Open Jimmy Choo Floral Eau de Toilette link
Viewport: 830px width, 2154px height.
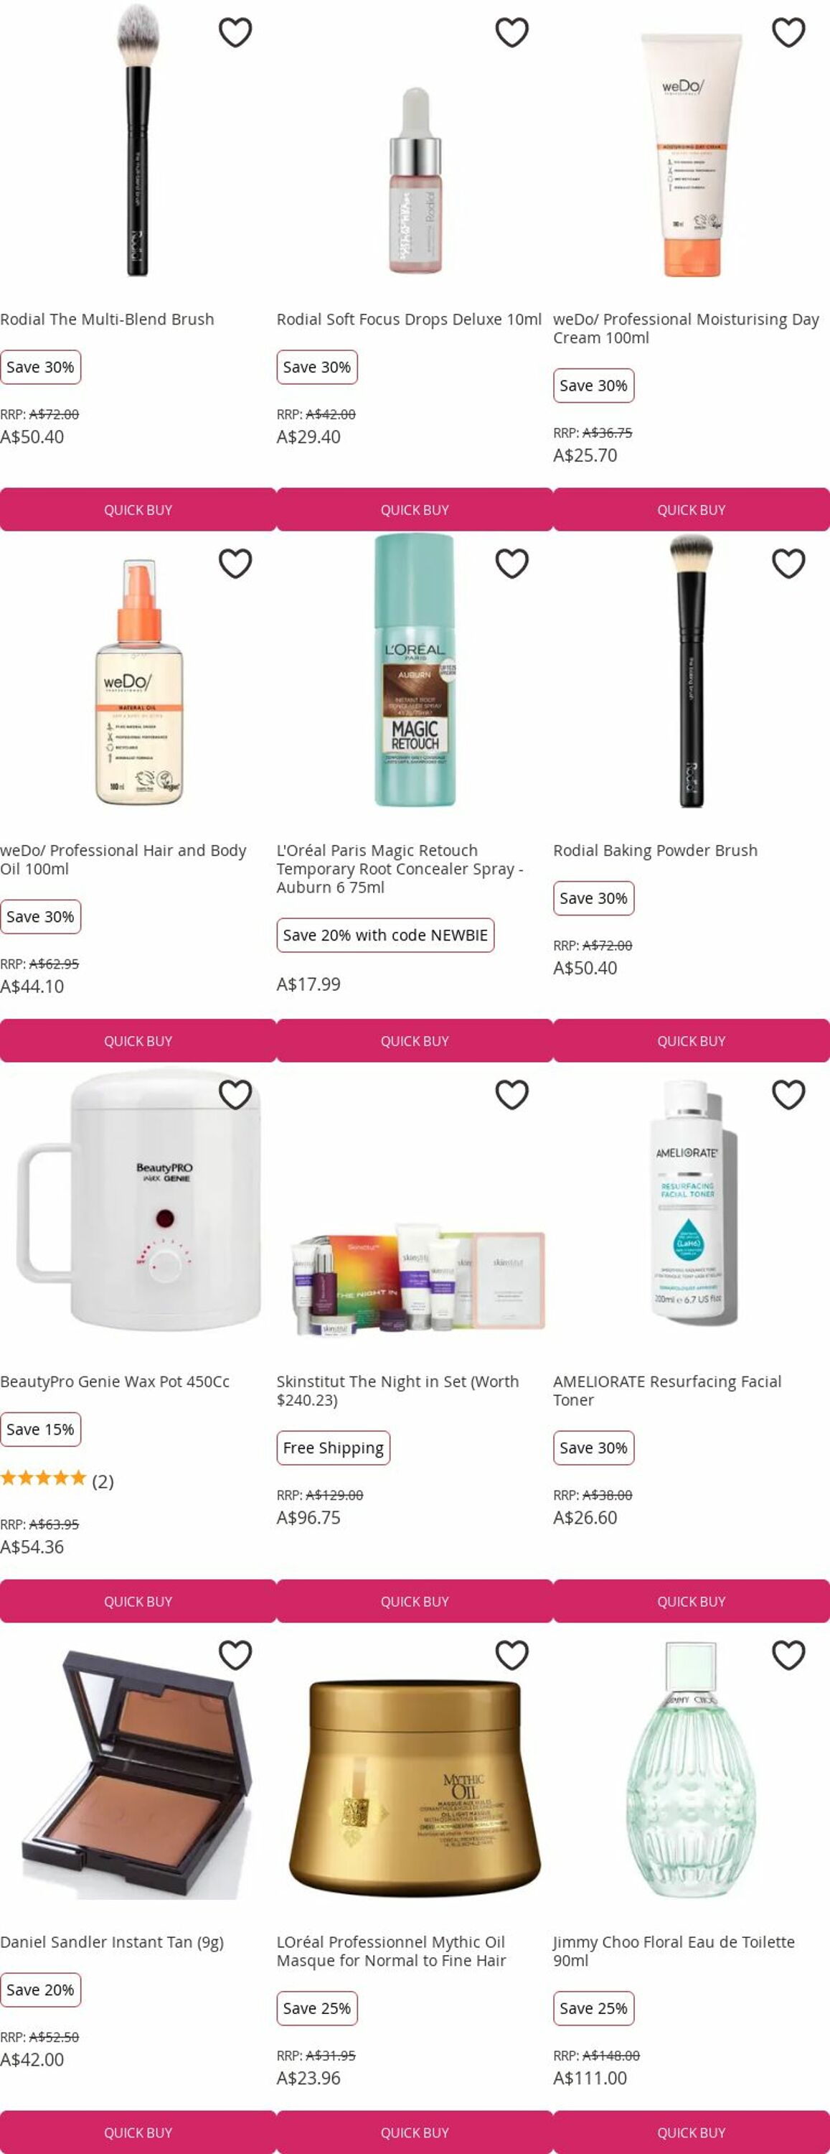(674, 1950)
